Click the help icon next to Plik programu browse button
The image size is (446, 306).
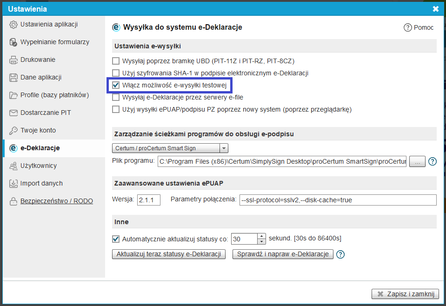[433, 161]
